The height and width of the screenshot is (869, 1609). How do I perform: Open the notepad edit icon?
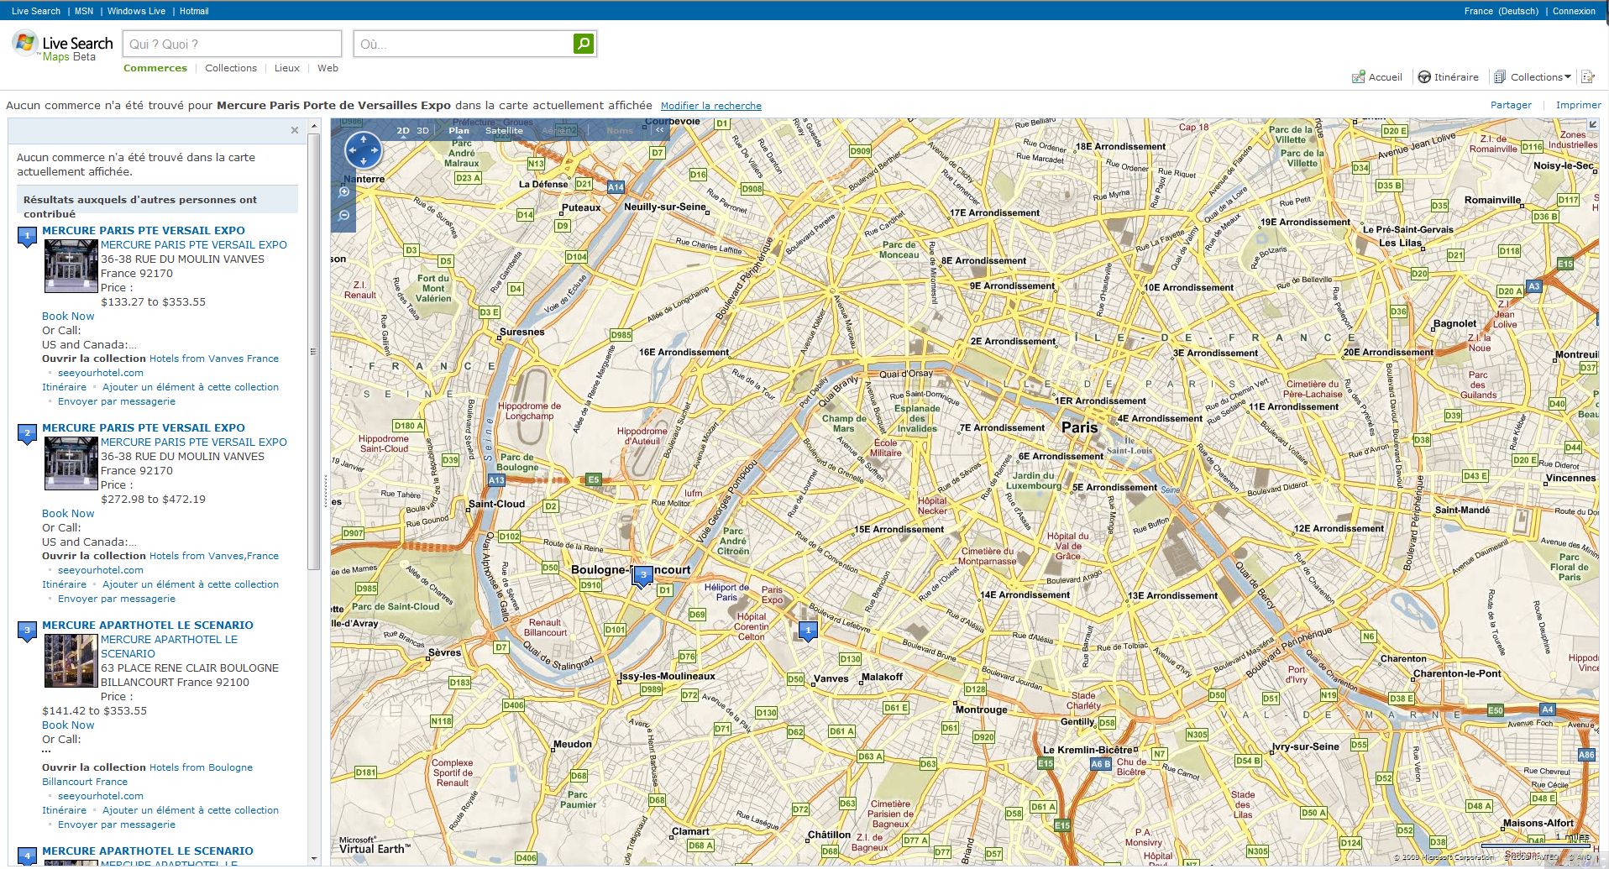coord(1587,77)
